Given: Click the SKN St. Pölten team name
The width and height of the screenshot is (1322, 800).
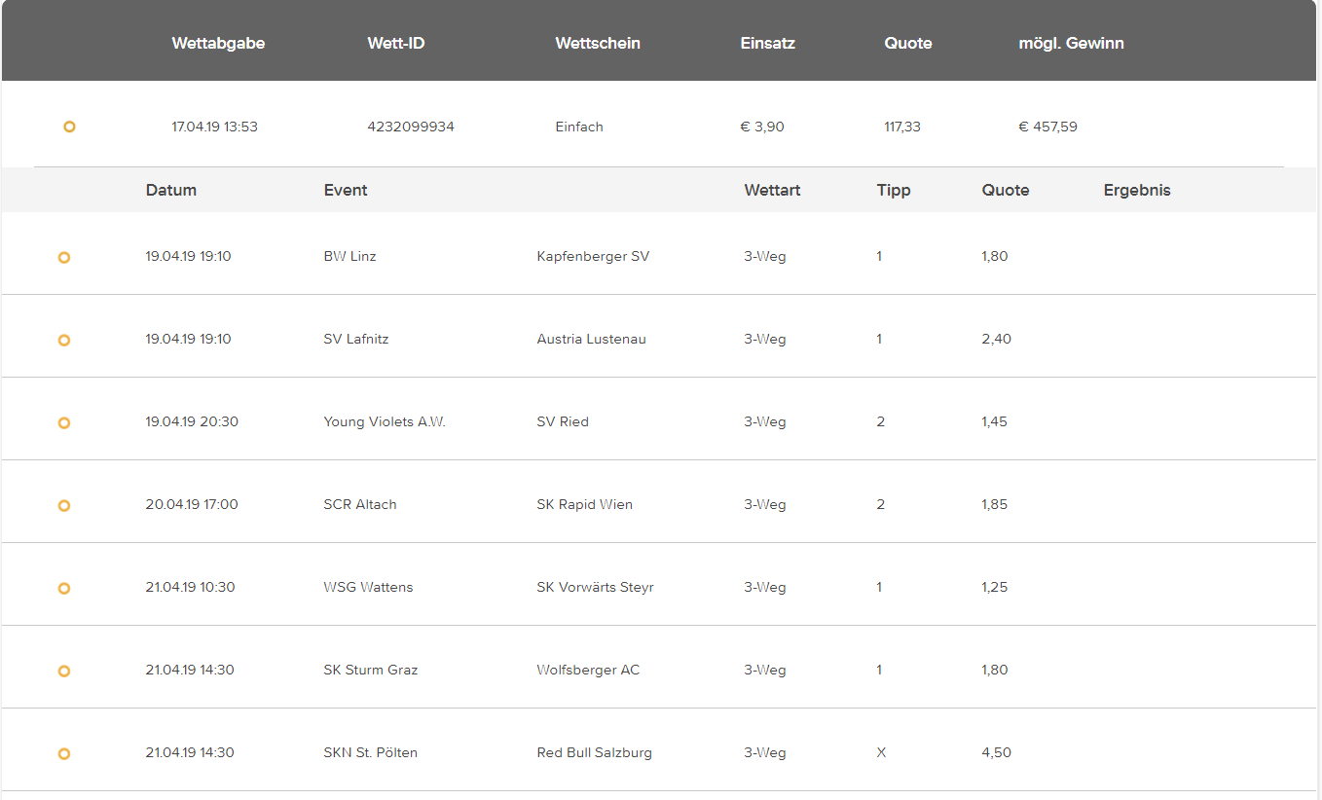Looking at the screenshot, I should [x=370, y=752].
